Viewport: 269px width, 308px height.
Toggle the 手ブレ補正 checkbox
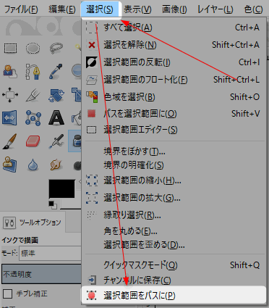[7, 294]
